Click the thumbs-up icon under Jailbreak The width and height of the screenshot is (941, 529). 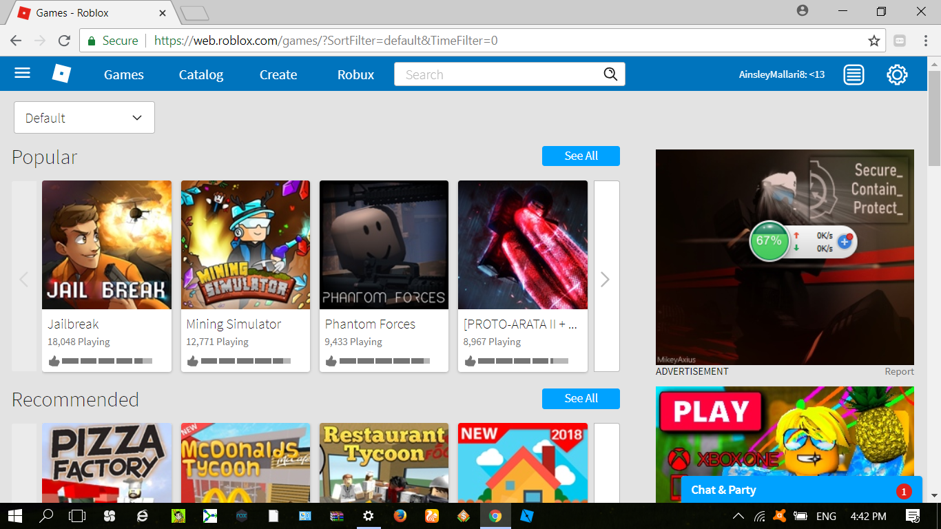pos(54,361)
